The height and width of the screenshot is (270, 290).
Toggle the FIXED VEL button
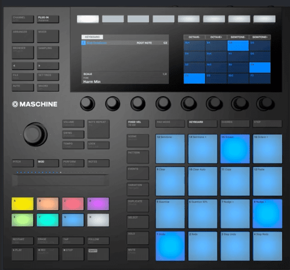click(138, 124)
